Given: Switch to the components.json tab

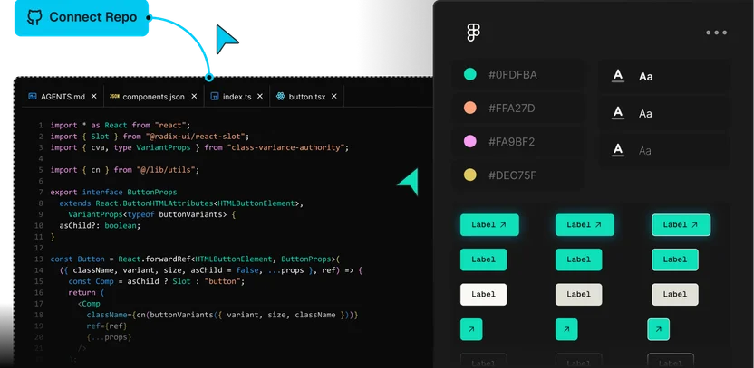Looking at the screenshot, I should click(153, 97).
